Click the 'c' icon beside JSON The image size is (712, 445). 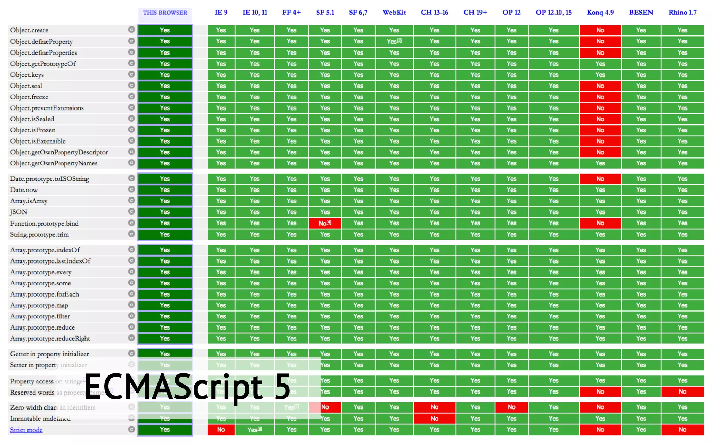(x=131, y=211)
